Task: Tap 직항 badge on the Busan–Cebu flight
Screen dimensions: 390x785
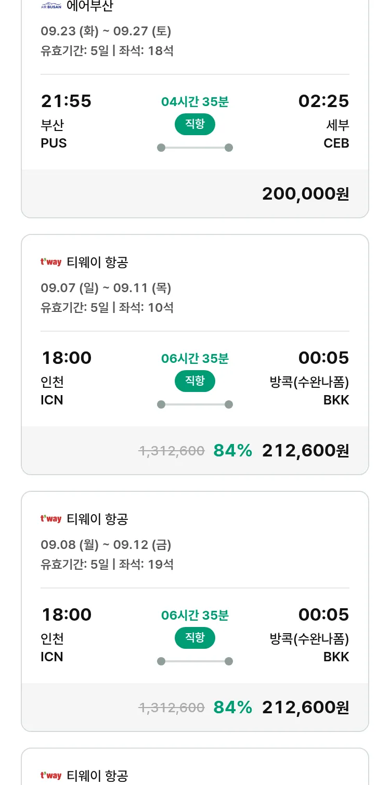Action: pyautogui.click(x=194, y=124)
